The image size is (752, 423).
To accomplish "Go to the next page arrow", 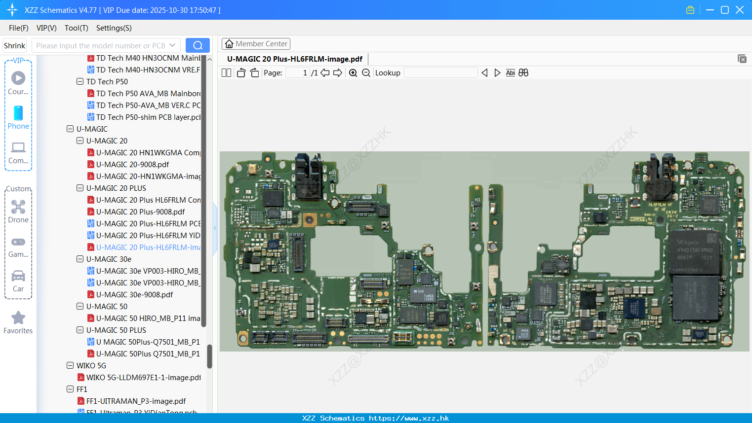I will 338,73.
